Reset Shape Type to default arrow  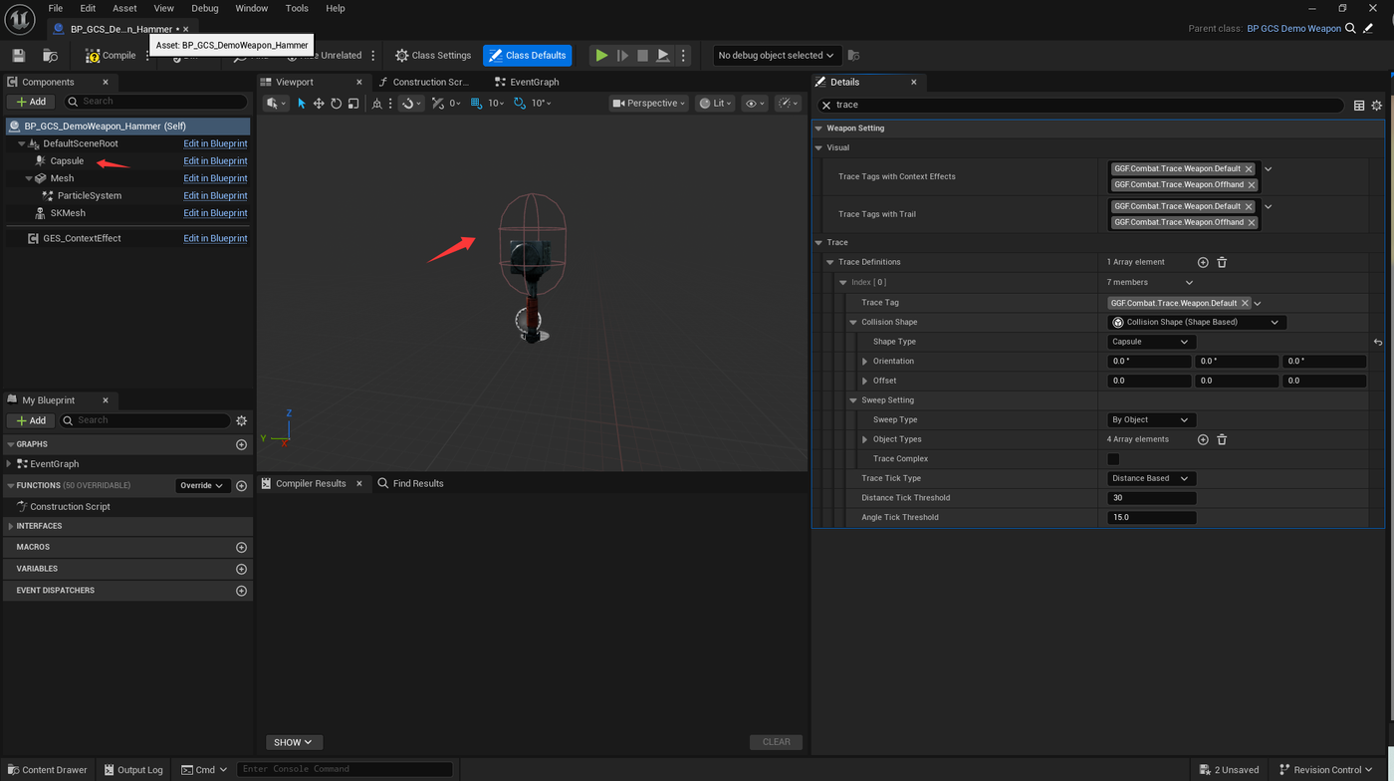point(1378,342)
